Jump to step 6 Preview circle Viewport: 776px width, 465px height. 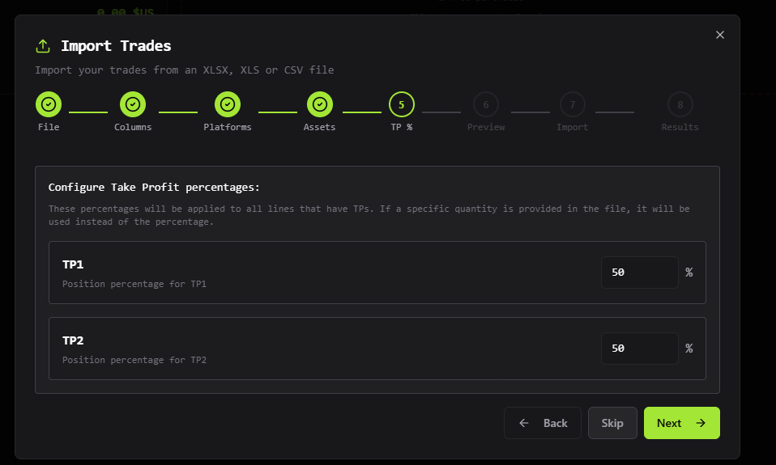pos(486,104)
